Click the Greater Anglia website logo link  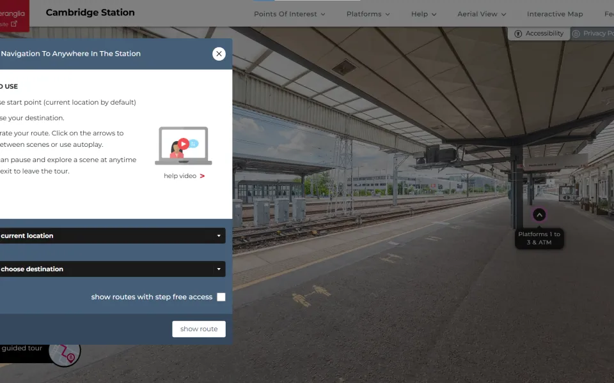[x=14, y=15]
